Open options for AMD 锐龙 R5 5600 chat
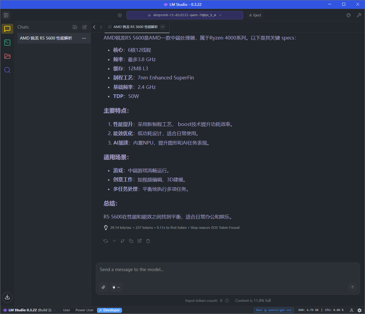365x314 pixels. [84, 38]
